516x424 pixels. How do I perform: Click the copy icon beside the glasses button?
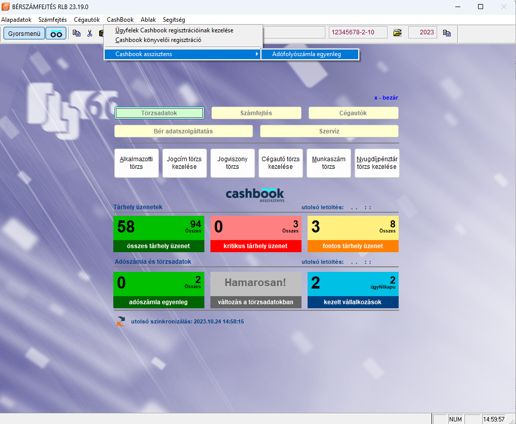tap(77, 33)
